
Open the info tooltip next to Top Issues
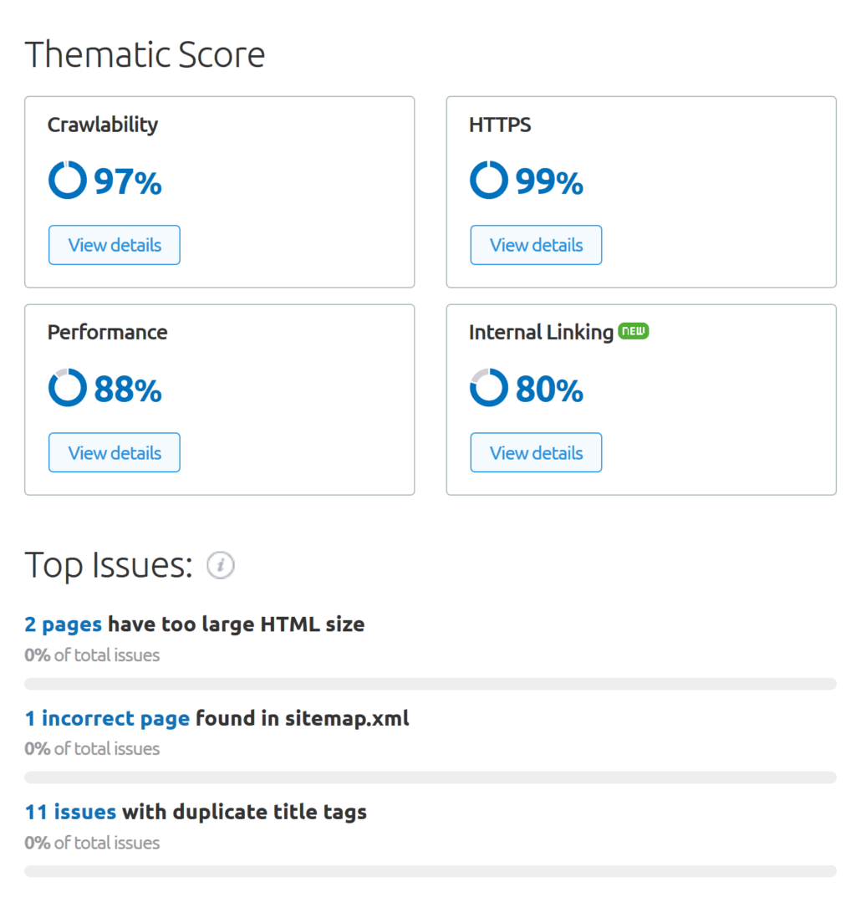pyautogui.click(x=220, y=565)
